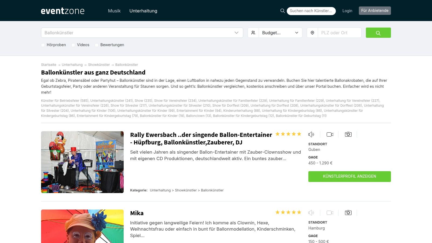
Task: Click the location pin icon beside PLZ field
Action: [312, 33]
